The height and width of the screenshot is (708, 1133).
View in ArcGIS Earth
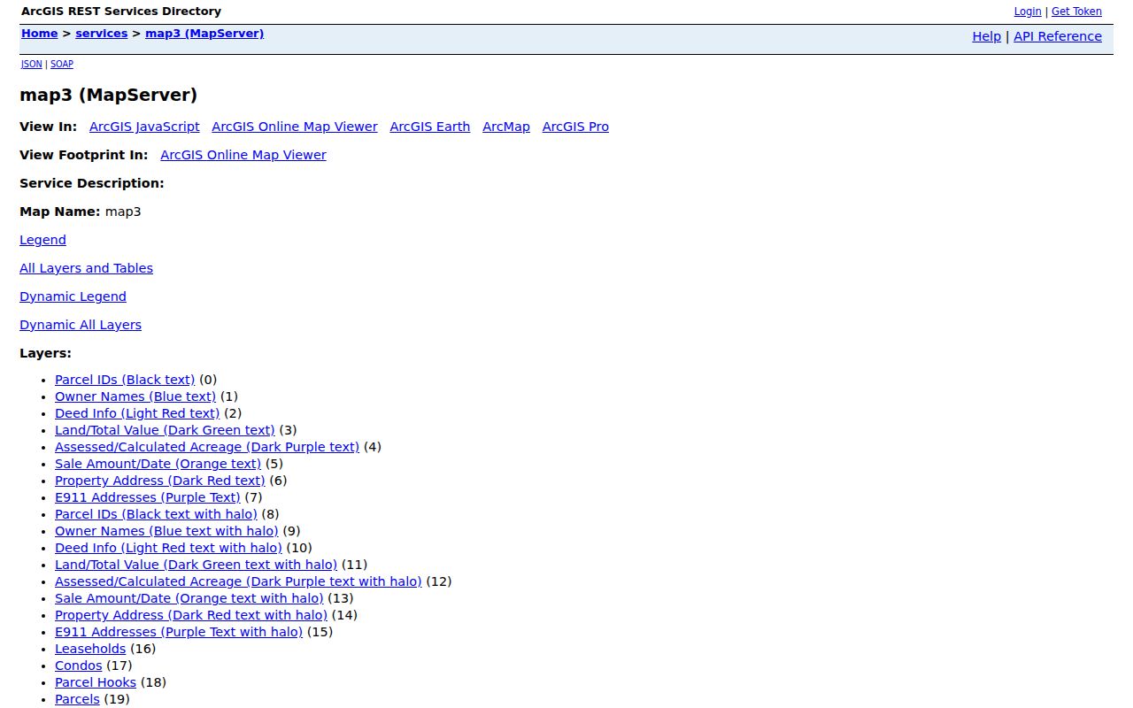[430, 127]
